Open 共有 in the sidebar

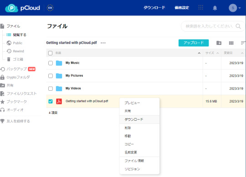pyautogui.click(x=10, y=85)
